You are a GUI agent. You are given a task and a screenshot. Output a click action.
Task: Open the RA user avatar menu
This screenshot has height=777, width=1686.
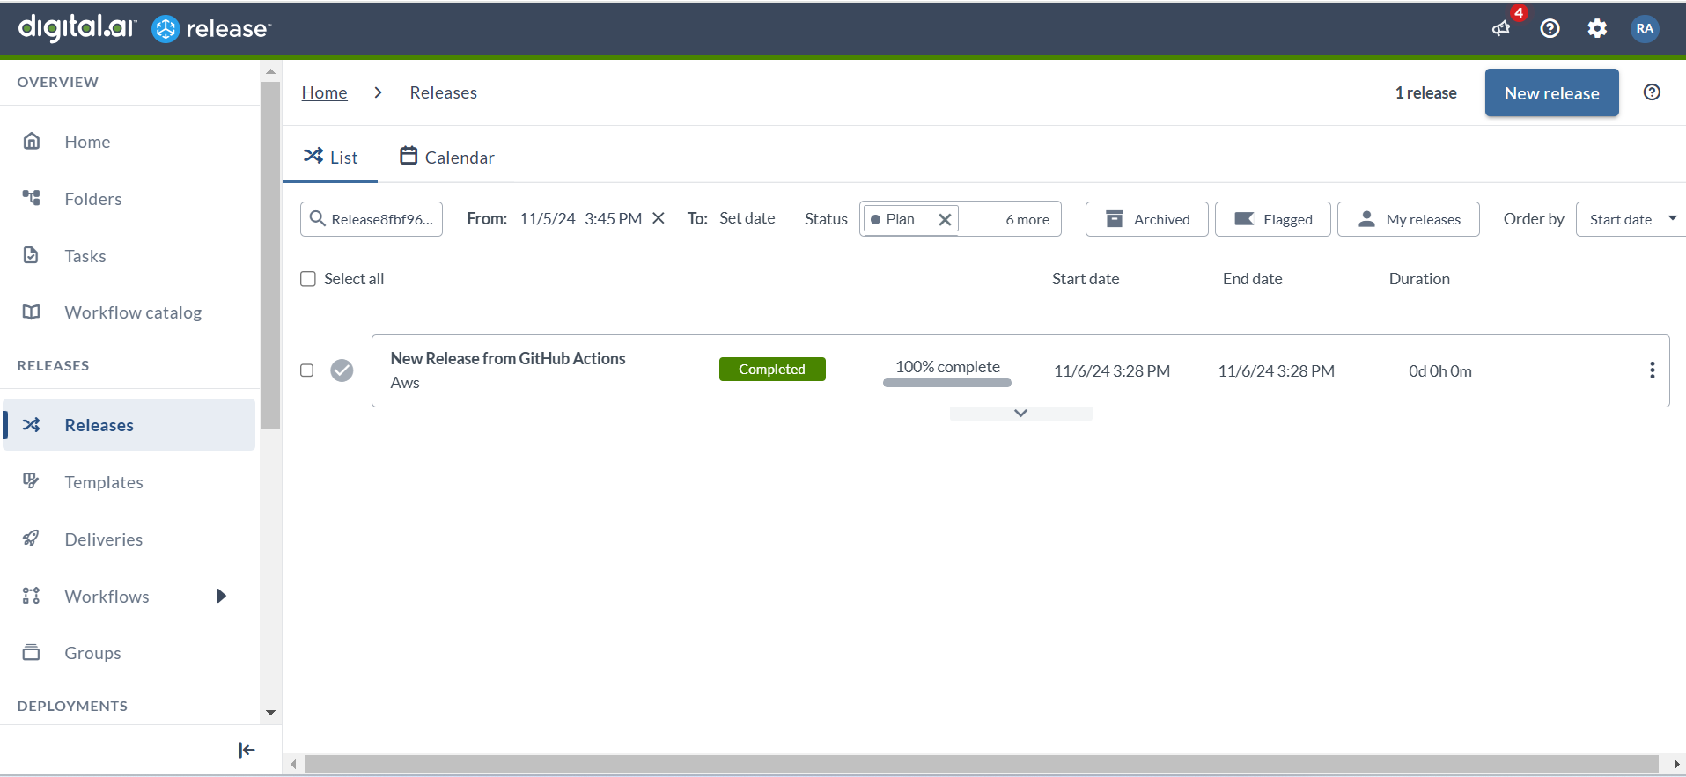(1645, 29)
